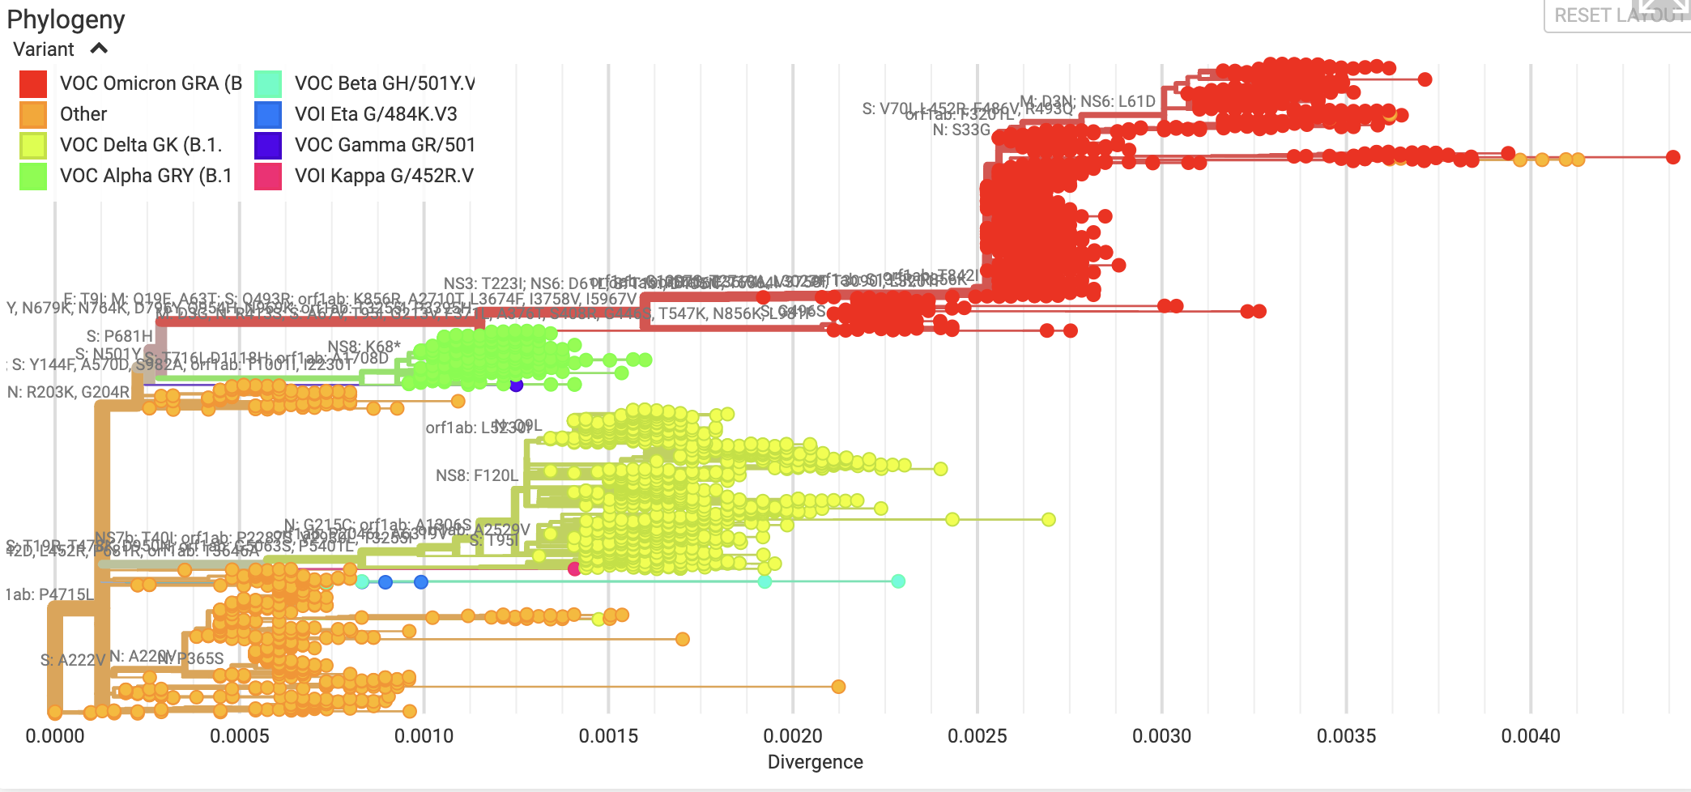Click the 'N: S33G' branch label

[x=961, y=130]
